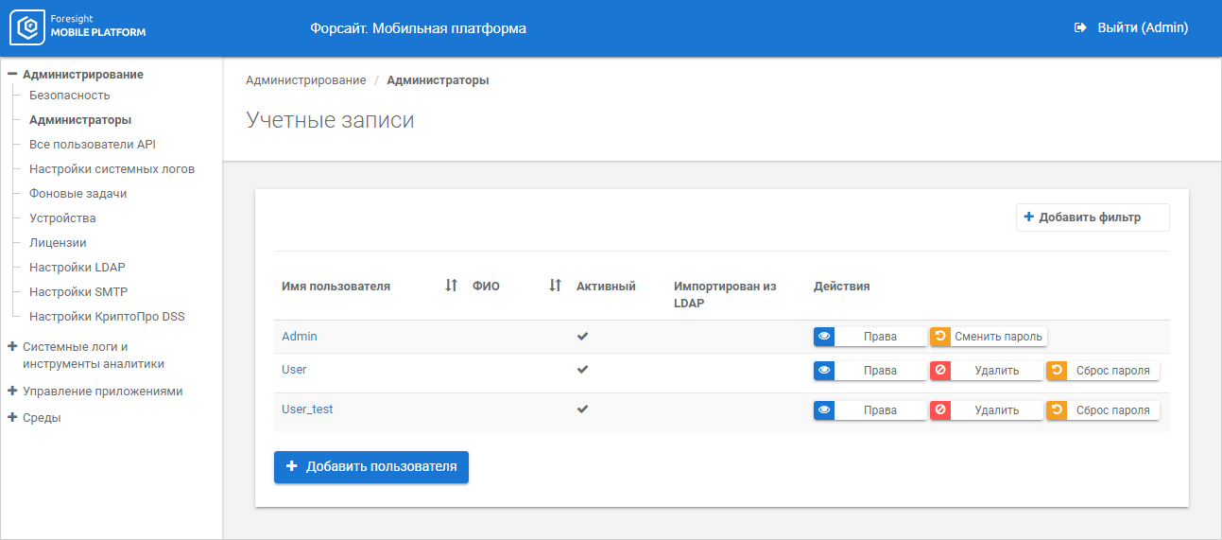1222x540 pixels.
Task: Sort by the Имя пользователя column arrows
Action: pos(451,286)
